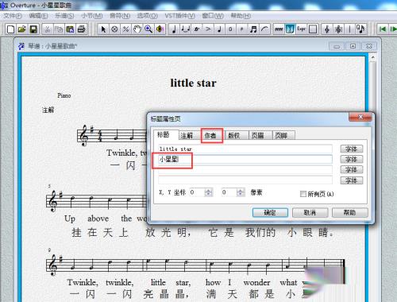
Task: Click the highlighted lyrics tool icon
Action: [x=290, y=29]
